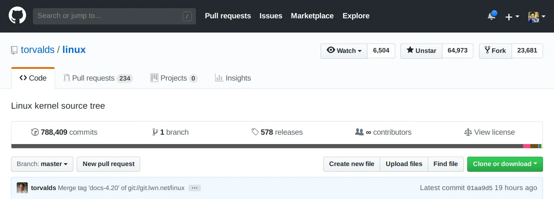554x199 pixels.
Task: Open the plus create-new dropdown
Action: [512, 17]
